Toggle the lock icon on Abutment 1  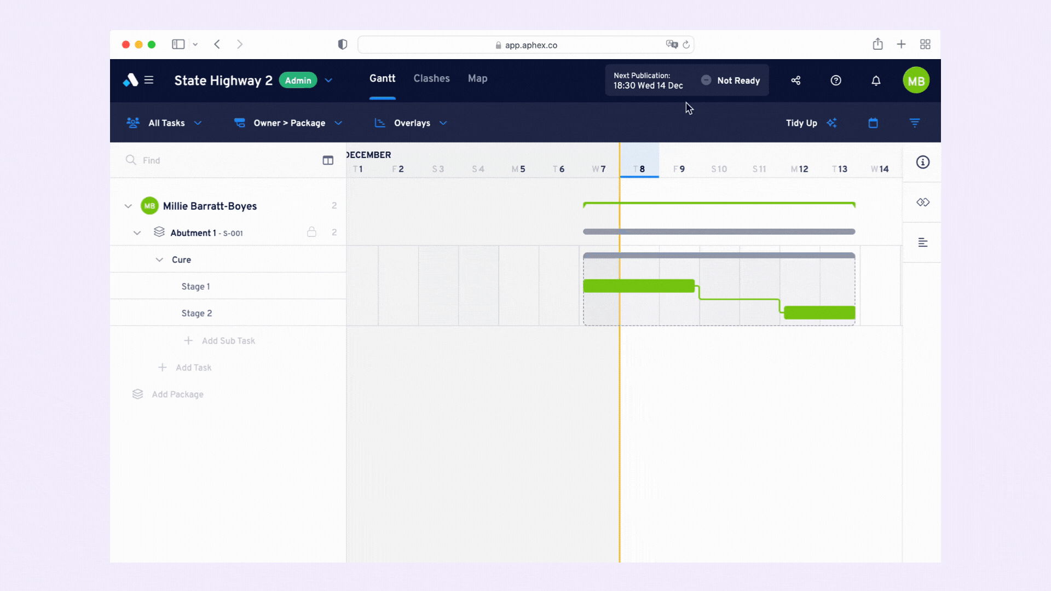tap(311, 233)
